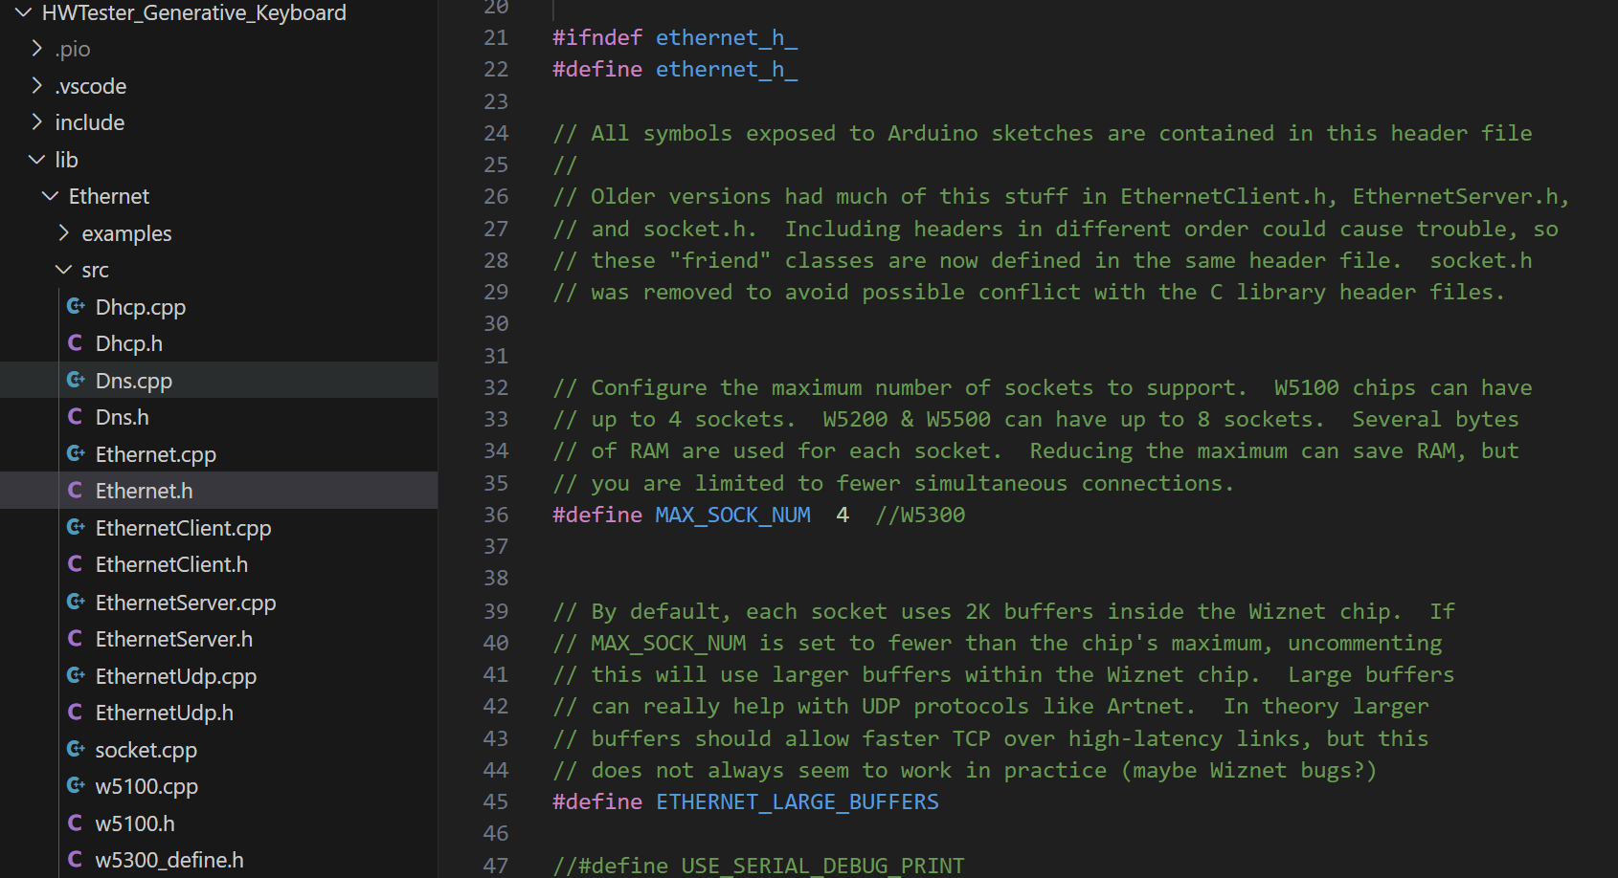Click the C++ icon beside EthernetUdp.cpp

(x=76, y=676)
